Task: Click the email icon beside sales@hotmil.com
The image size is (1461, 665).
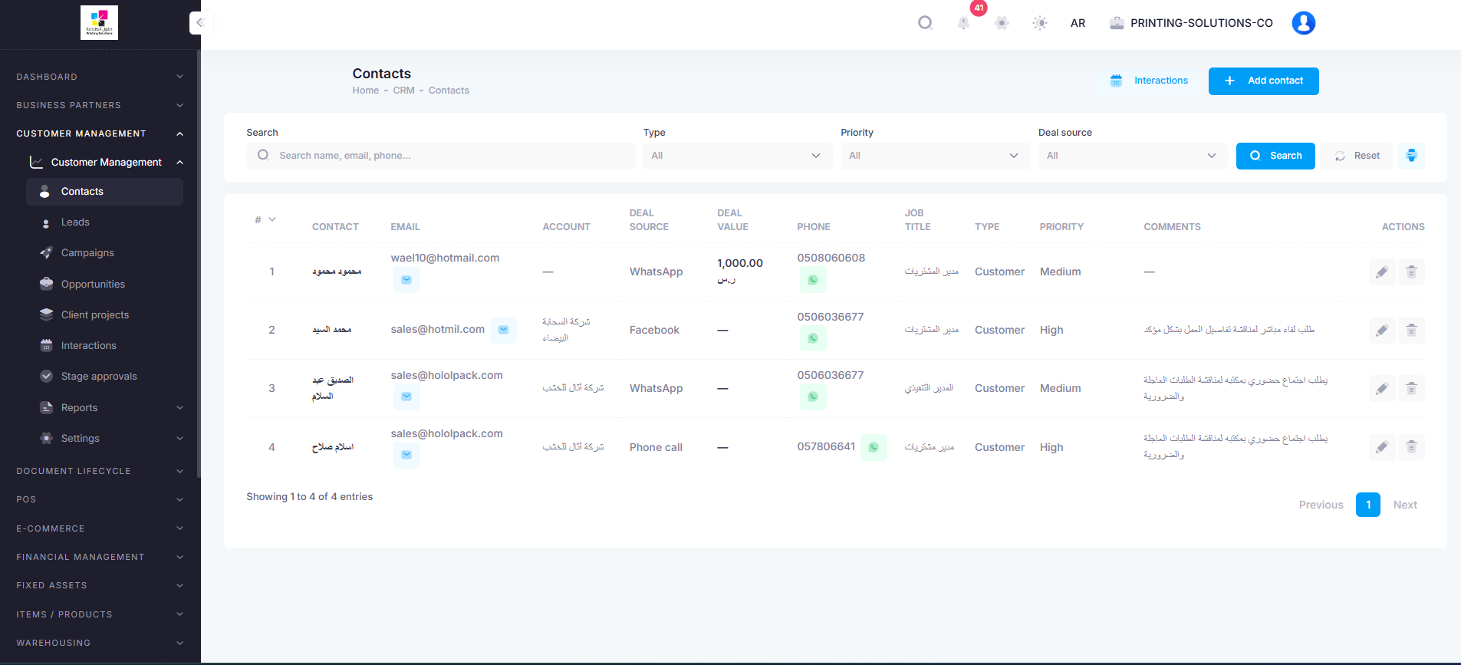Action: click(503, 330)
